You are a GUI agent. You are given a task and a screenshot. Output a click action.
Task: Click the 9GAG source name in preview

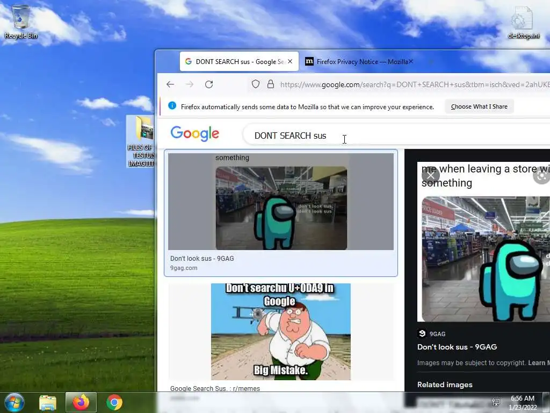[437, 334]
